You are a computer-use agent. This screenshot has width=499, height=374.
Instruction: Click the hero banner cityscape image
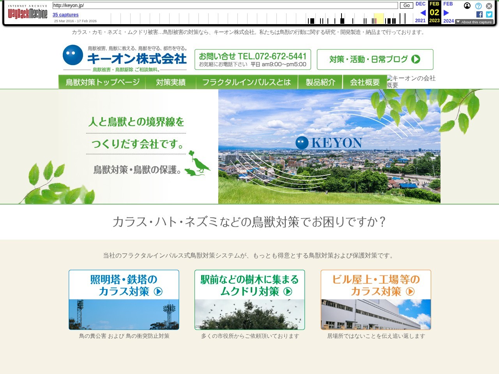click(329, 146)
